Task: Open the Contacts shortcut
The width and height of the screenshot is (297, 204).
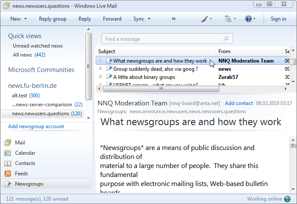Action: [25, 163]
